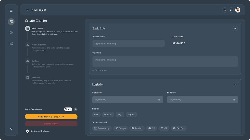The image size is (250, 140).
Task: Click the New Project header title
Action: pyautogui.click(x=39, y=10)
